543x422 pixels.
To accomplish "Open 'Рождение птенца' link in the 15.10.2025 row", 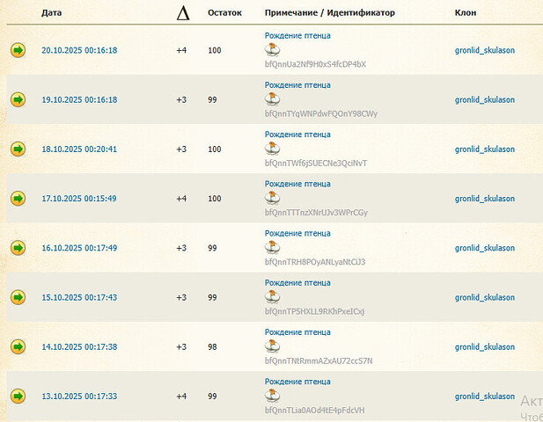I will pos(297,283).
